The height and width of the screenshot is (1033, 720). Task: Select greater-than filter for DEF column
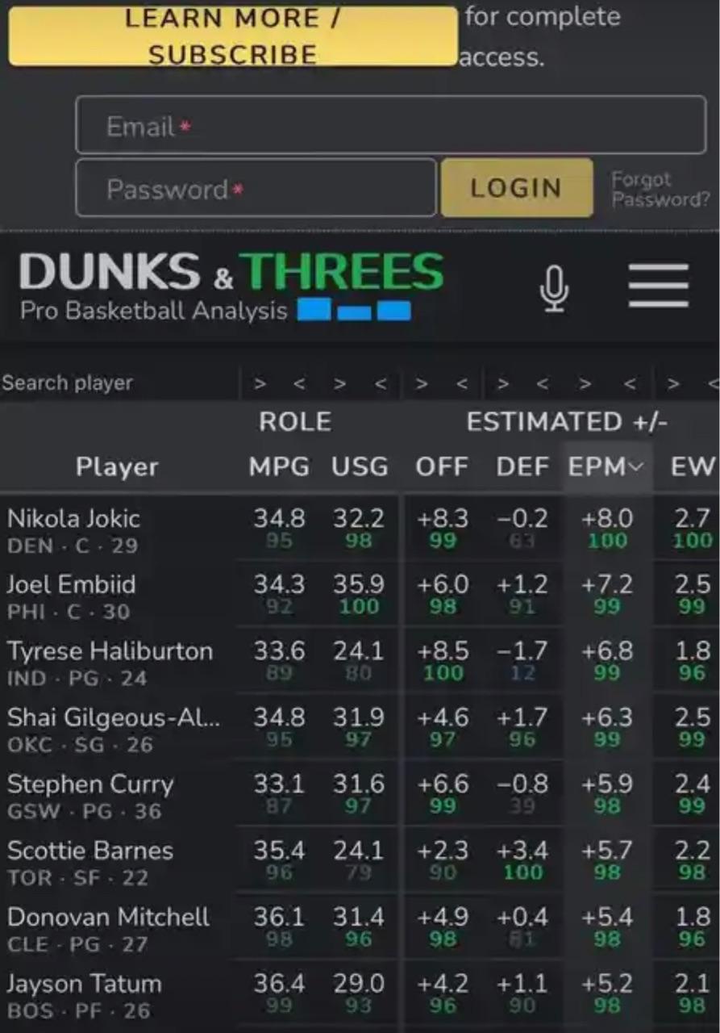(x=503, y=383)
